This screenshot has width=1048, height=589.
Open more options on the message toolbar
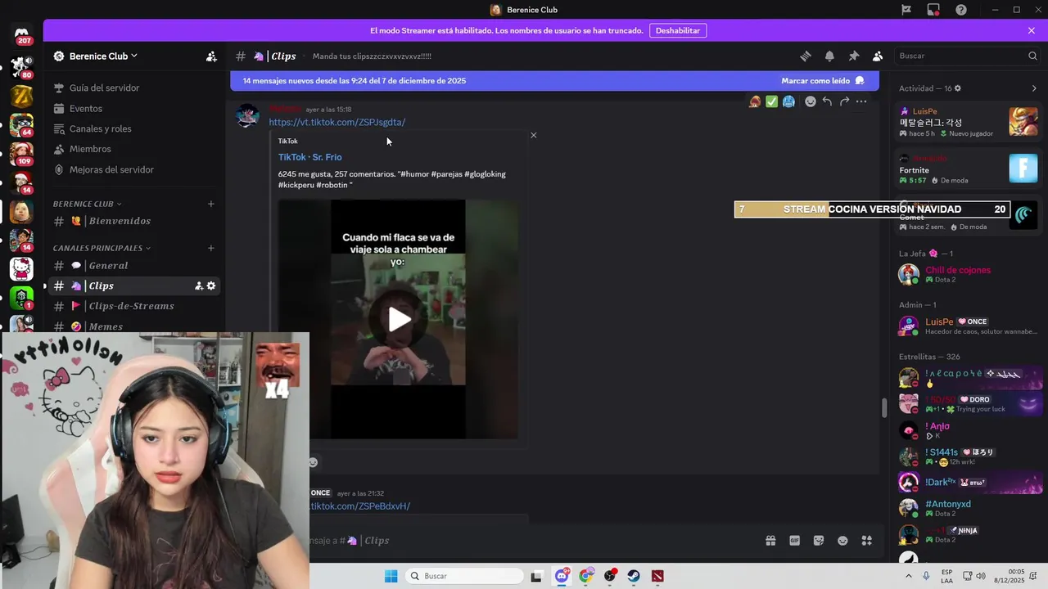[x=861, y=101]
